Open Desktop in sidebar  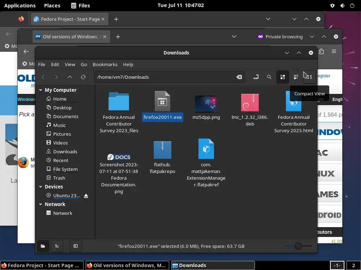pos(62,108)
